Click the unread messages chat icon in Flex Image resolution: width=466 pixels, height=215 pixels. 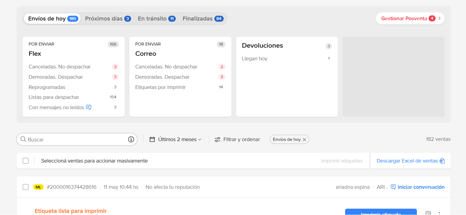[89, 107]
